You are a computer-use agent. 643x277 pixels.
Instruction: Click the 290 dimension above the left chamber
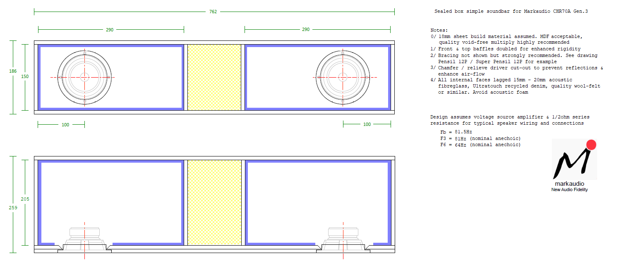click(110, 30)
